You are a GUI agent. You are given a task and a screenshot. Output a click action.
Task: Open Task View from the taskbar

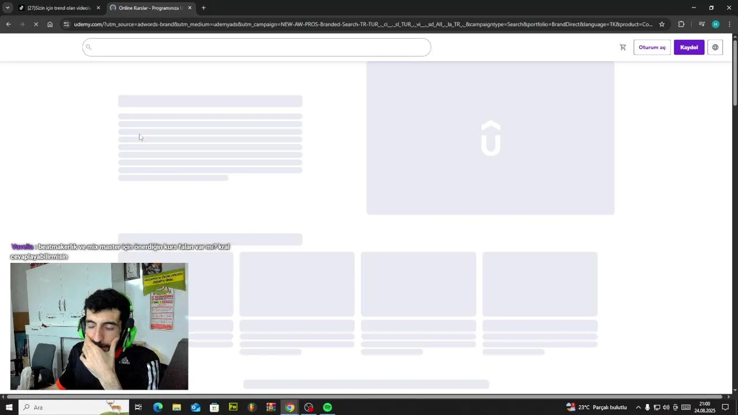click(138, 408)
